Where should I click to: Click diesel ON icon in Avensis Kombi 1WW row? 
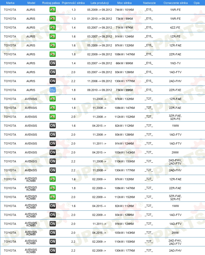coord(52,206)
